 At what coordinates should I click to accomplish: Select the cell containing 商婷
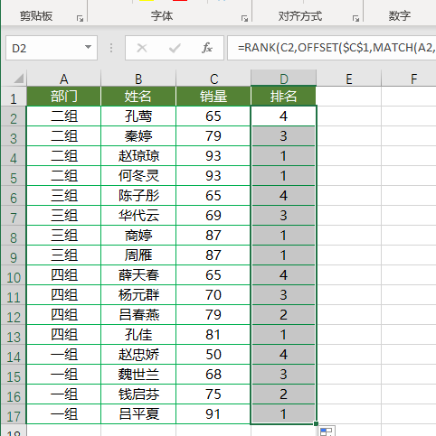tap(138, 236)
